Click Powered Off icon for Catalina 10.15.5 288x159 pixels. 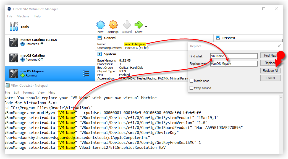point(23,44)
